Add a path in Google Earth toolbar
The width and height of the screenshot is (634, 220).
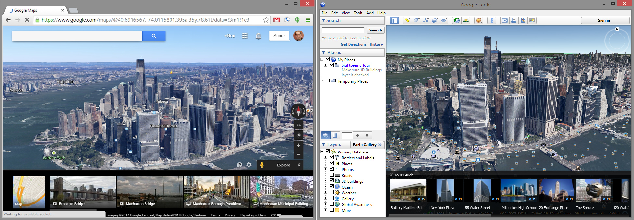[x=426, y=20]
